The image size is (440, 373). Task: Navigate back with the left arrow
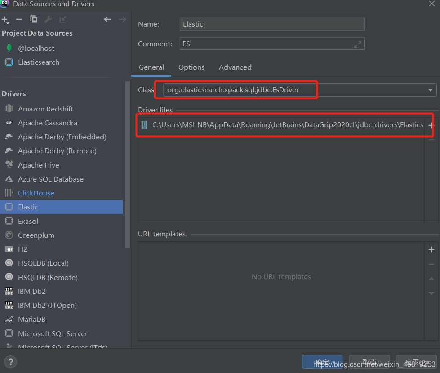pos(107,19)
